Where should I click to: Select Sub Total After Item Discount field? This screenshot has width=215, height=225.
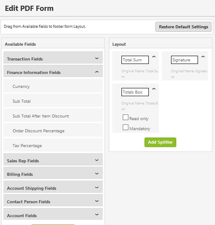pyautogui.click(x=53, y=115)
